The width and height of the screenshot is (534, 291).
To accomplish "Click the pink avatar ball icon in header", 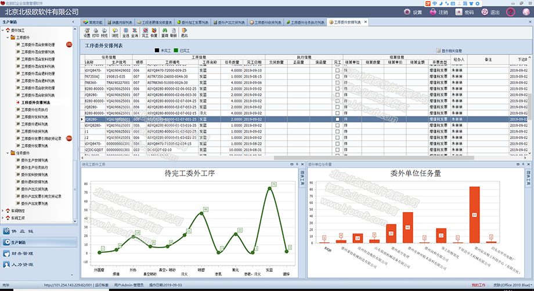I will tap(526, 12).
